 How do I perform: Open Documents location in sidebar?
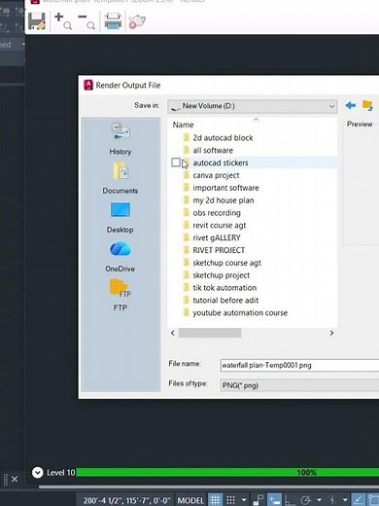121,178
